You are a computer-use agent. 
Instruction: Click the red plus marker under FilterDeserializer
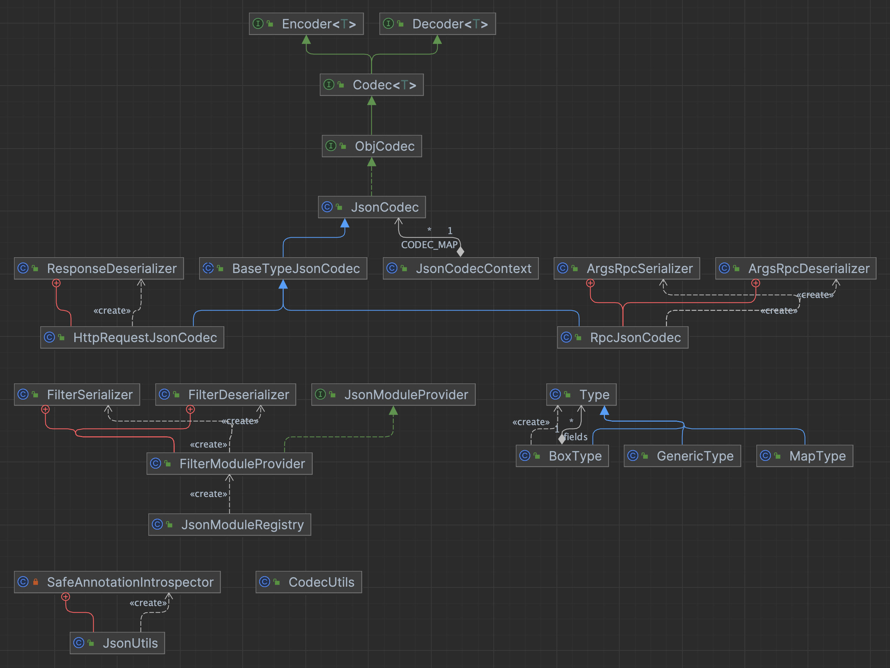coord(190,409)
